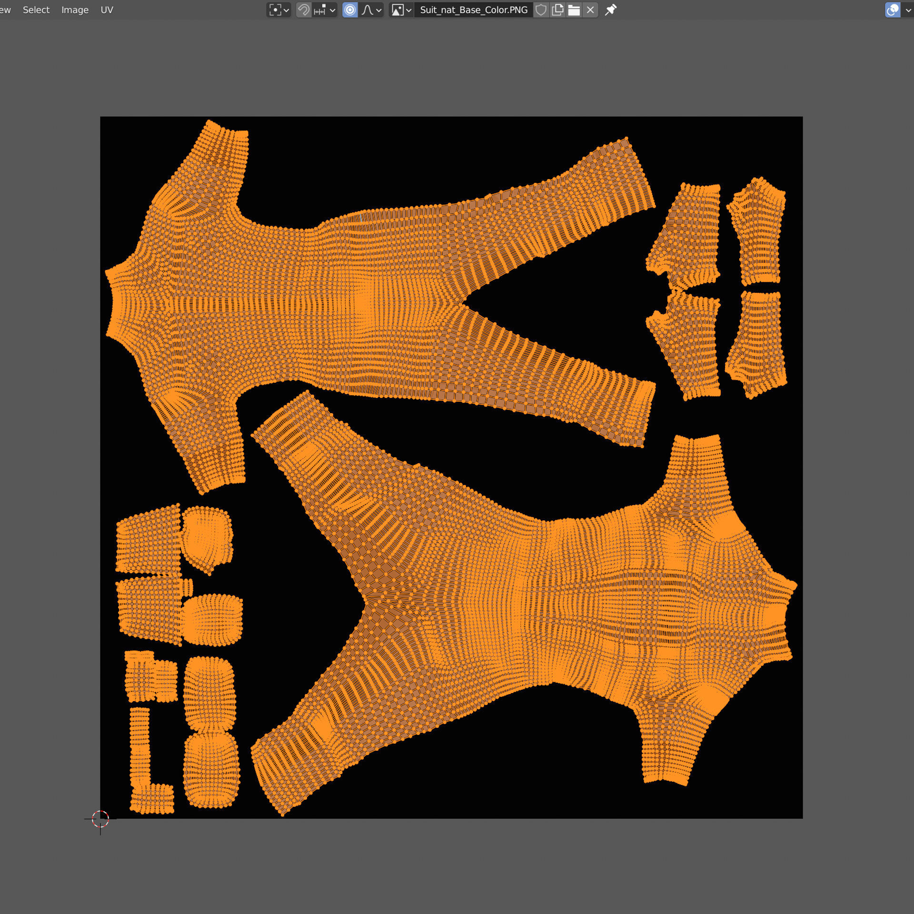Open snapping options dropdown

point(332,10)
